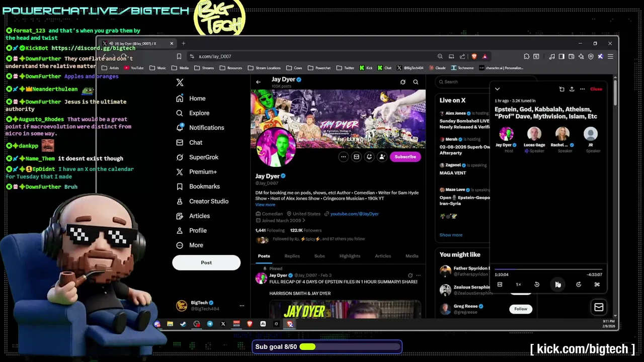Screen dimensions: 644x362
Task: Follow Greg Reese
Action: point(520,309)
